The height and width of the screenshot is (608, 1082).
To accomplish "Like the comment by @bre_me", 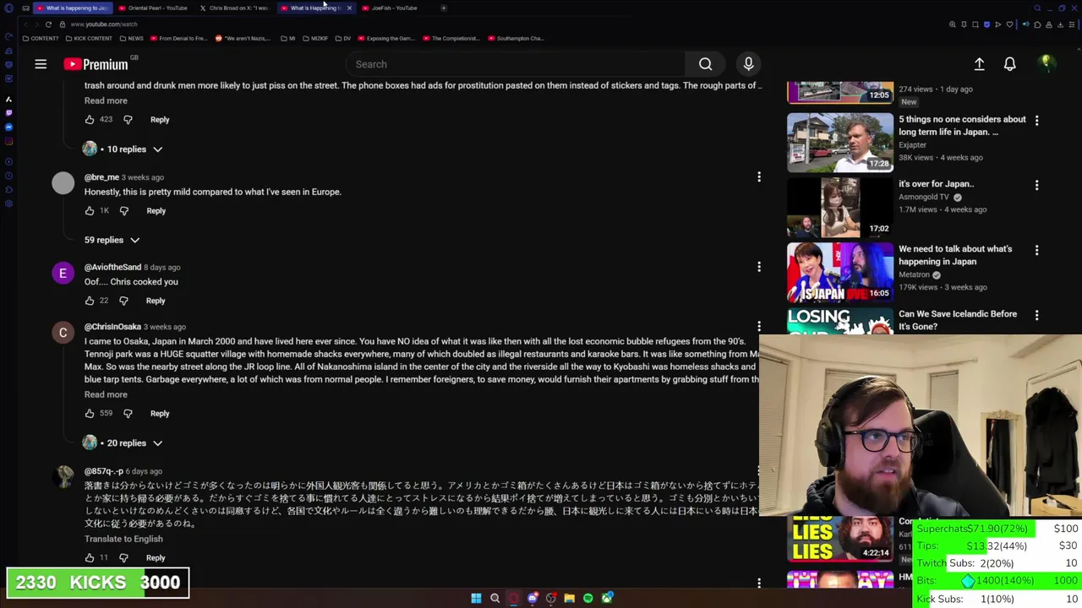I will click(90, 210).
